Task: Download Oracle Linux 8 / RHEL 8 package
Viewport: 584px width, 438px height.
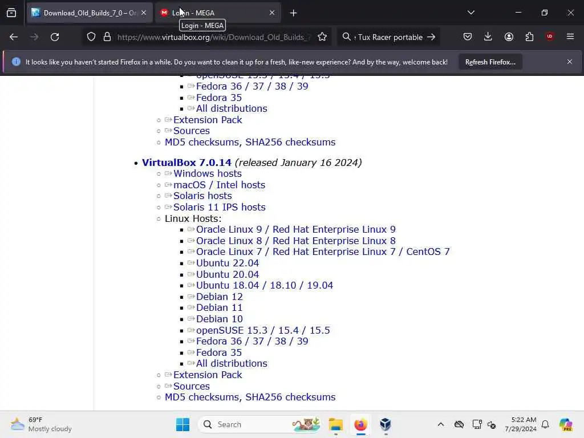Action: click(x=296, y=241)
